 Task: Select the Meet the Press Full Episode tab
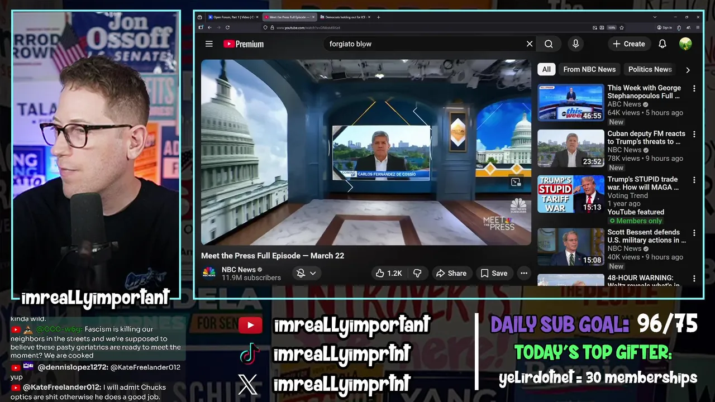pos(289,17)
